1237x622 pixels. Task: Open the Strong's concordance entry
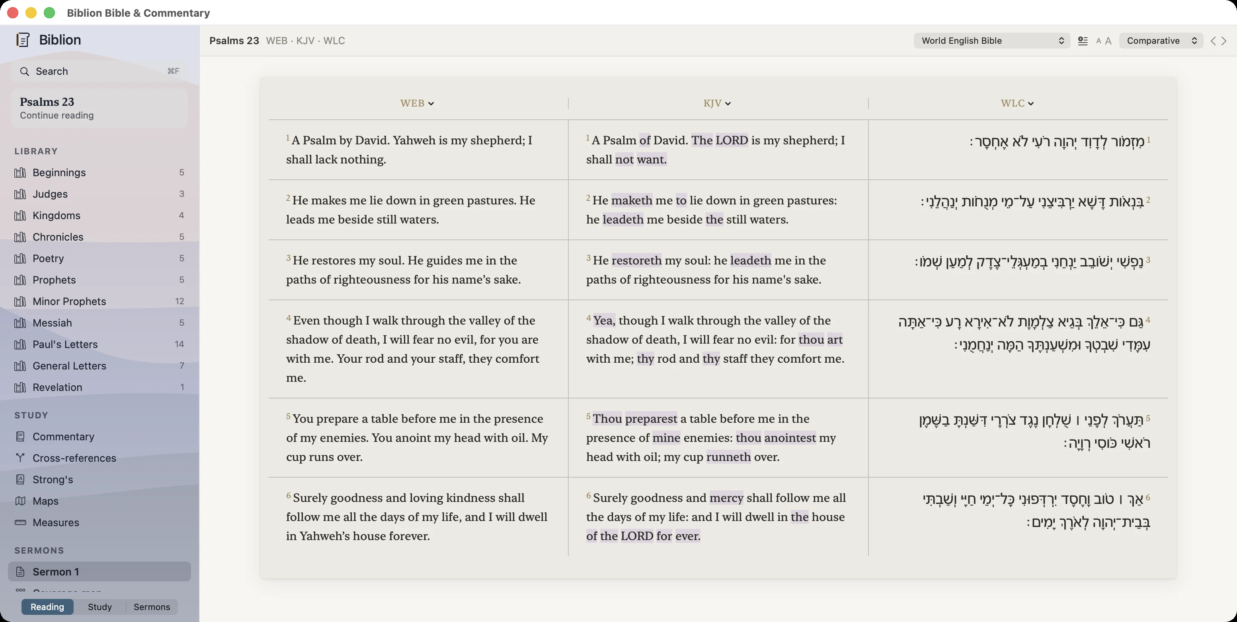coord(100,480)
